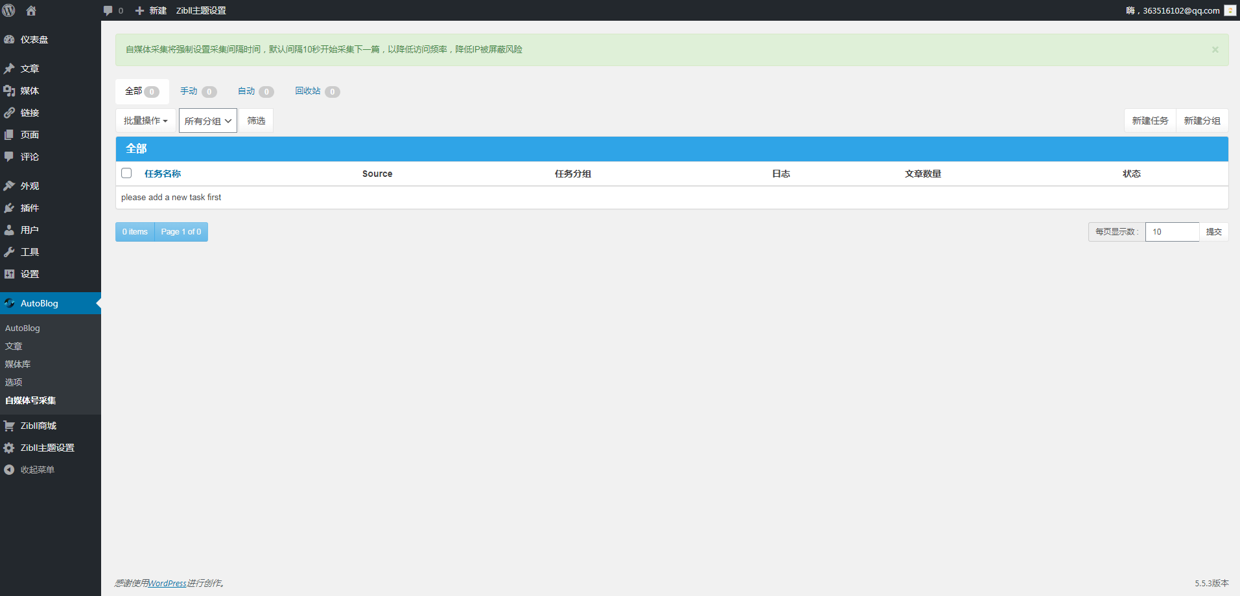Click the new group button

1202,120
